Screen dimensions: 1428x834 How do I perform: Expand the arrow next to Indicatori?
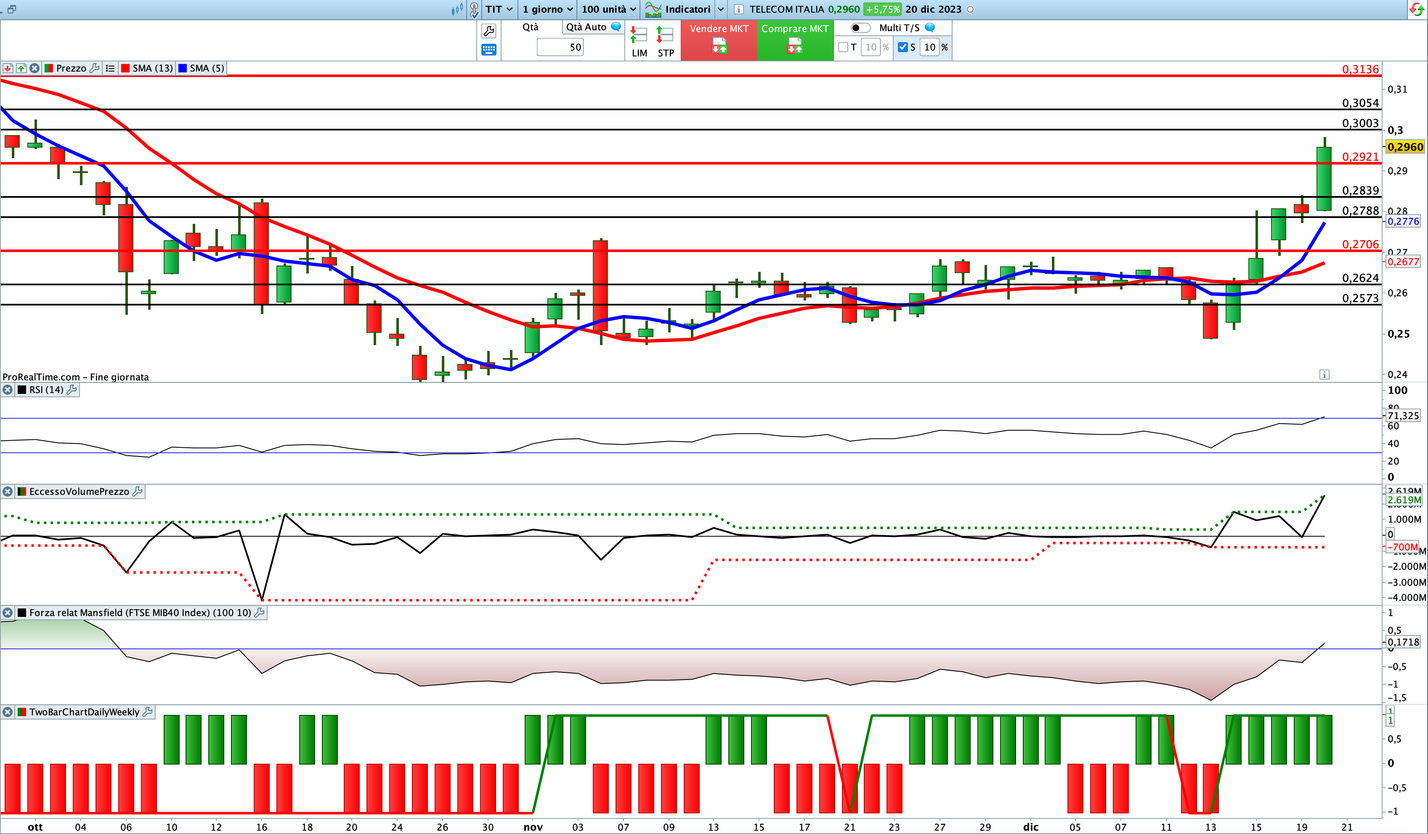(720, 10)
